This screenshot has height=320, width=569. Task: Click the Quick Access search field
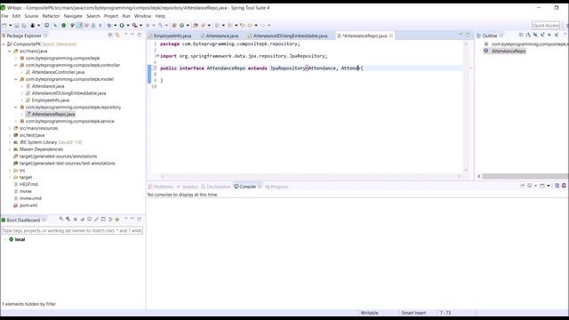pos(545,26)
